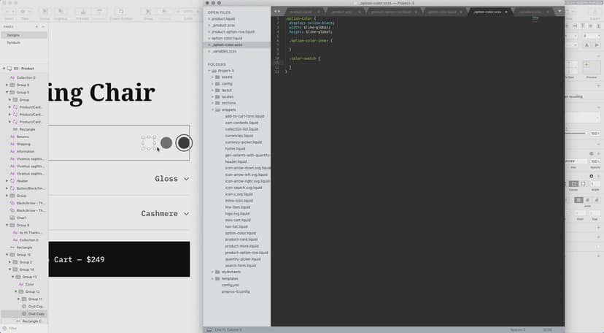Open the Cashmere dropdown

pyautogui.click(x=166, y=214)
